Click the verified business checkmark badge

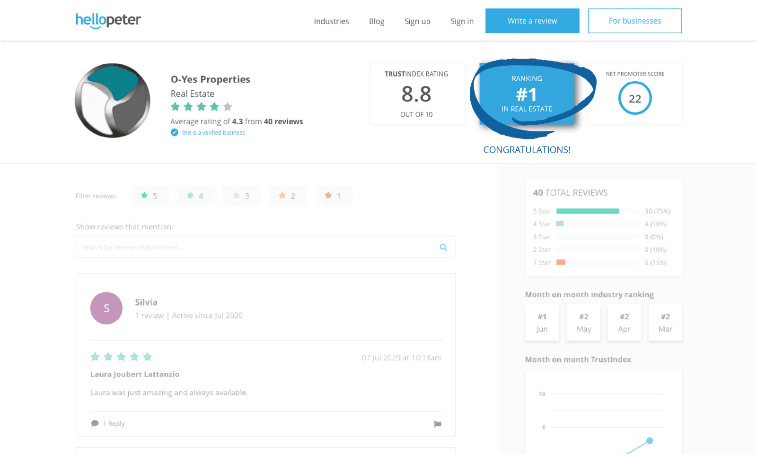coord(175,133)
